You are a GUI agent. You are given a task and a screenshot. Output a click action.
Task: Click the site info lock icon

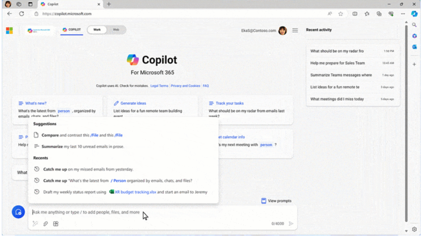[36, 14]
